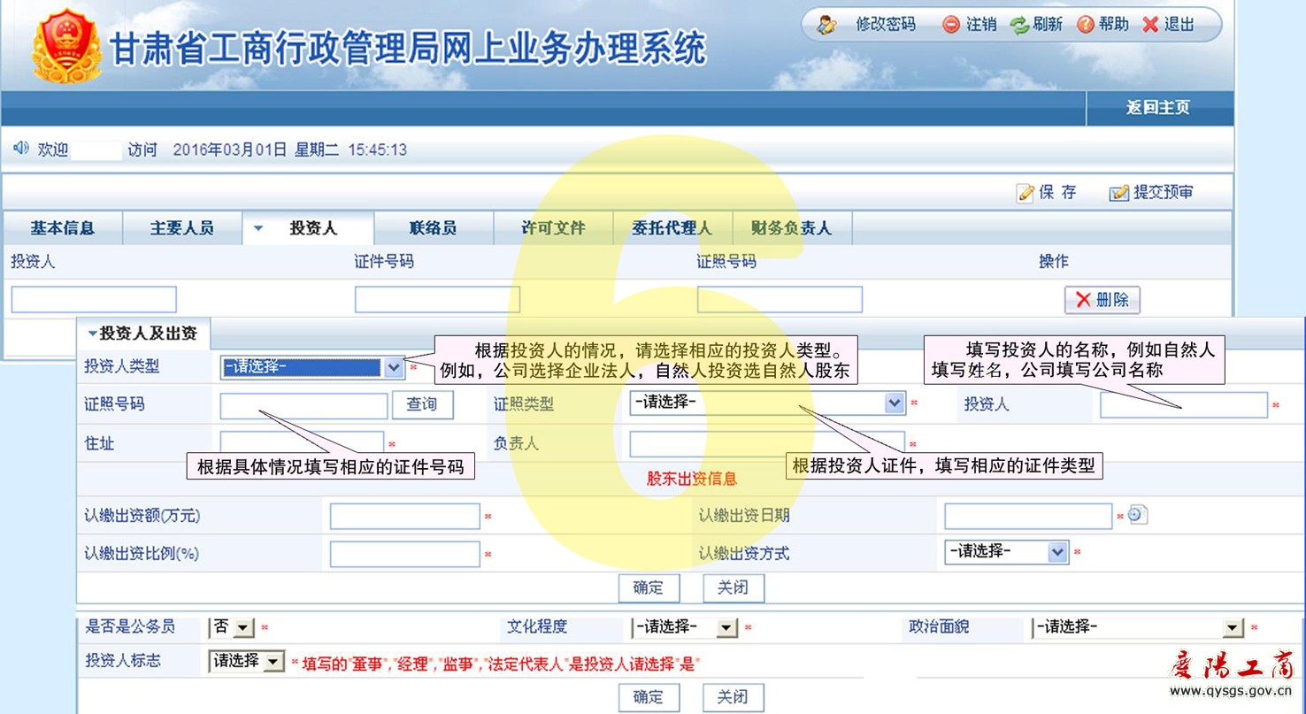Click the 负责人 input field
1306x714 pixels.
click(767, 443)
